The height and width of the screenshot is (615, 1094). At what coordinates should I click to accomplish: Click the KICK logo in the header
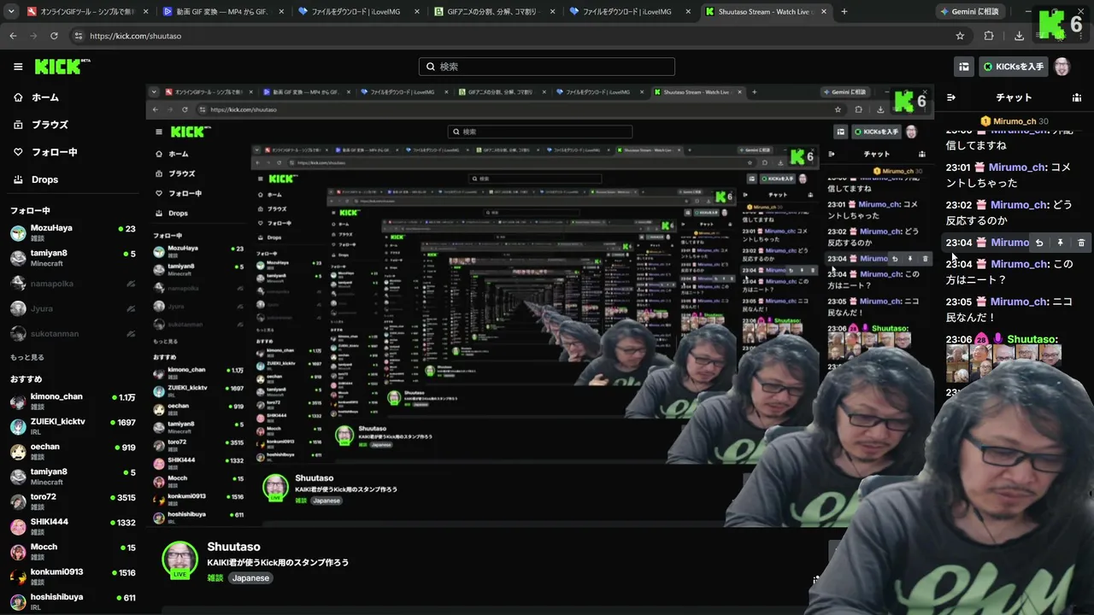tap(62, 67)
